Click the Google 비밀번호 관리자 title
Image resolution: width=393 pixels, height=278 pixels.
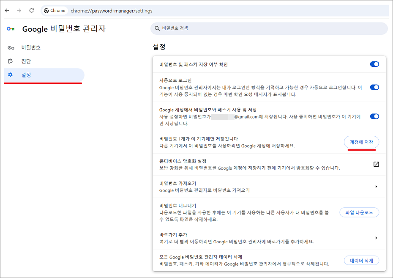(x=64, y=29)
